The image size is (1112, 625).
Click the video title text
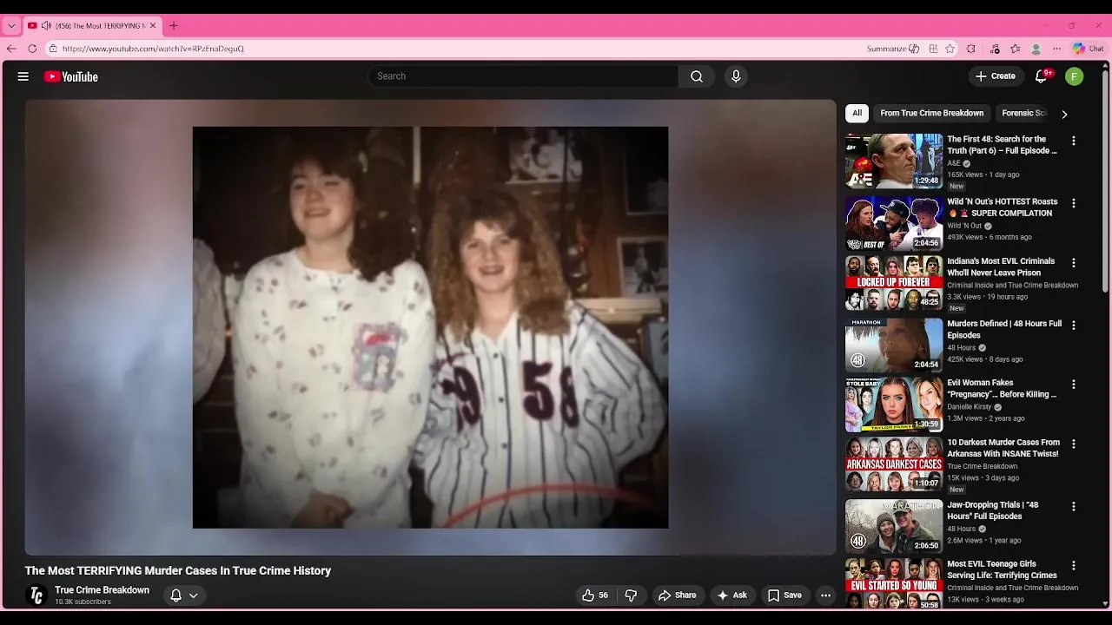tap(178, 570)
